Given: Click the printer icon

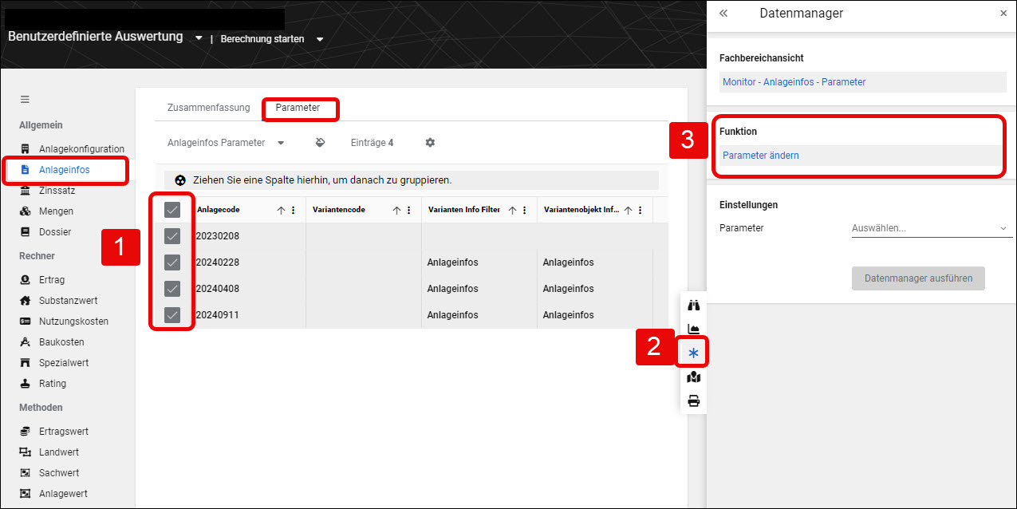Looking at the screenshot, I should pyautogui.click(x=693, y=400).
